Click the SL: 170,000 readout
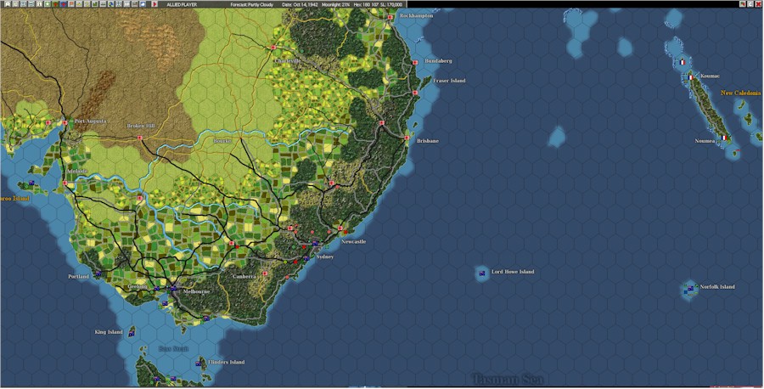764x389 pixels. [391, 4]
